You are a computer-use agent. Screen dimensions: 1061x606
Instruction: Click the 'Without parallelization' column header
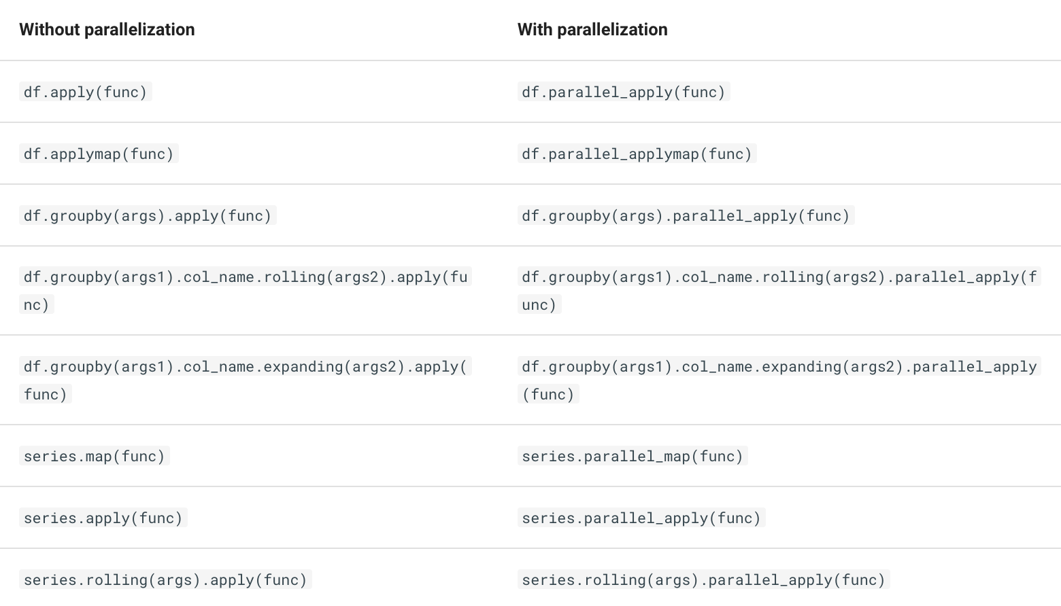[x=107, y=30]
